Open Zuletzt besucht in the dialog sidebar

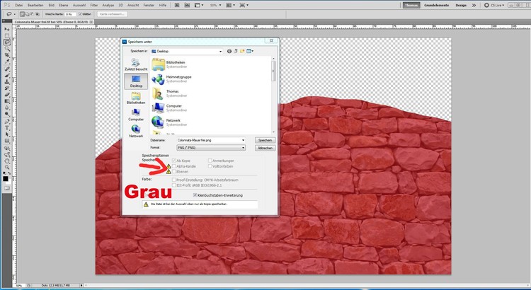pyautogui.click(x=136, y=64)
